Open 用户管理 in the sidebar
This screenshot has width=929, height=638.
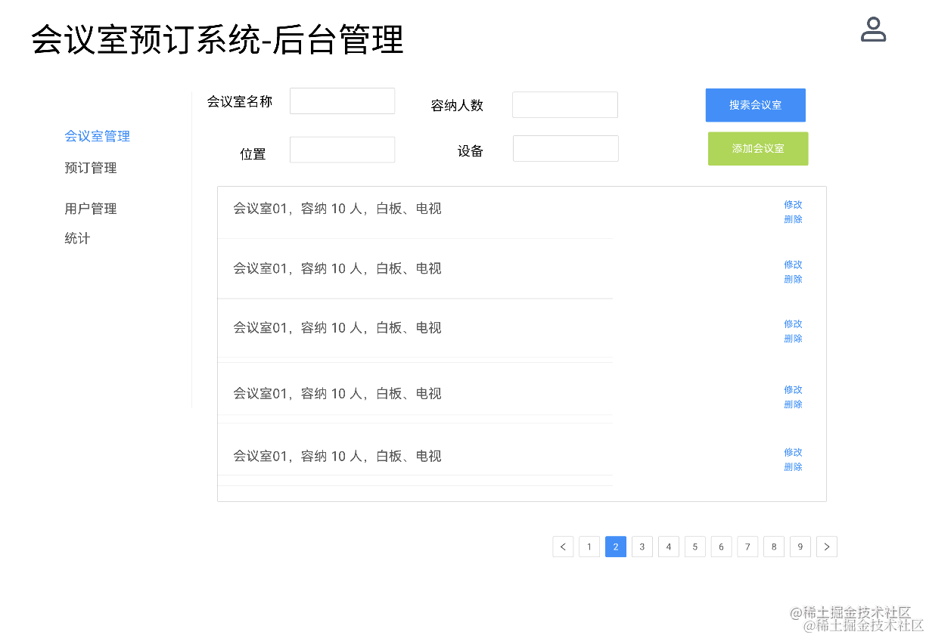point(91,209)
